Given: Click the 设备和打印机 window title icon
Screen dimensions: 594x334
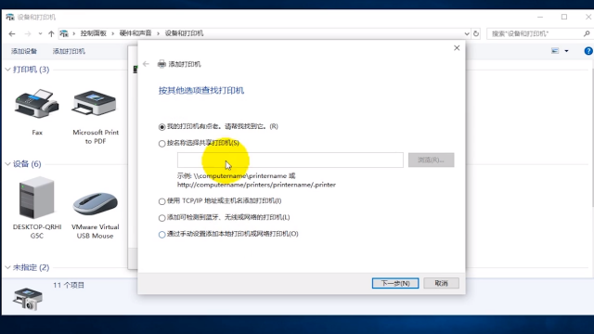Looking at the screenshot, I should tap(10, 17).
